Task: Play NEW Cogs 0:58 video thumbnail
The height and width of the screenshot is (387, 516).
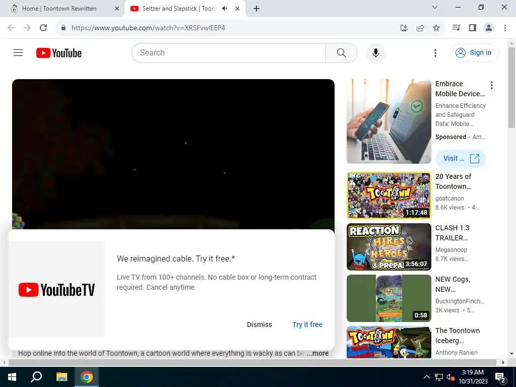Action: tap(389, 298)
